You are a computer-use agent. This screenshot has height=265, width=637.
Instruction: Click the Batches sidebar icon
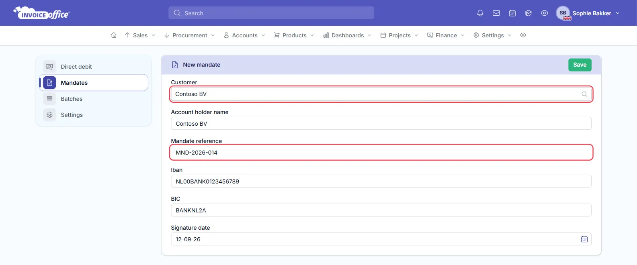(49, 99)
